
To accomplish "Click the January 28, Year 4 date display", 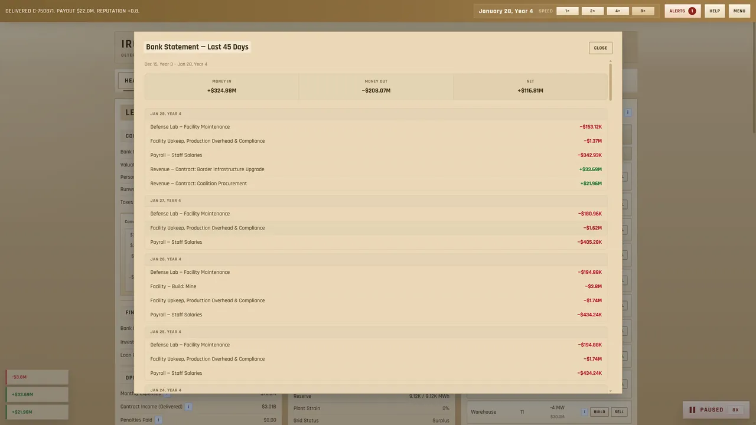I will [x=506, y=11].
